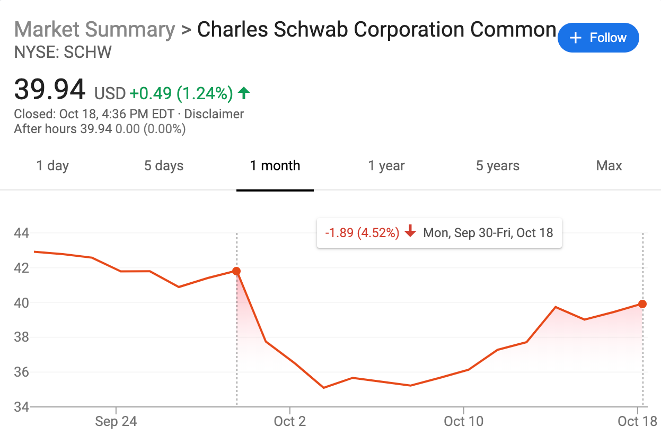Click the Oct 2 axis label
Image resolution: width=661 pixels, height=443 pixels.
pos(290,422)
